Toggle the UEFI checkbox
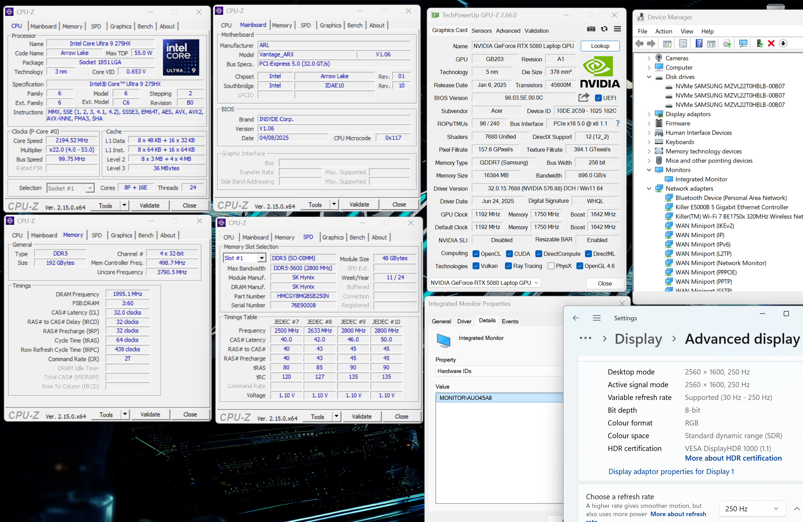 tap(598, 98)
